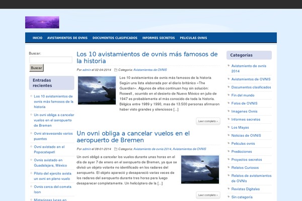302x201 pixels.
Task: Open PELICULAS OVNIS menu item
Action: (x=193, y=38)
